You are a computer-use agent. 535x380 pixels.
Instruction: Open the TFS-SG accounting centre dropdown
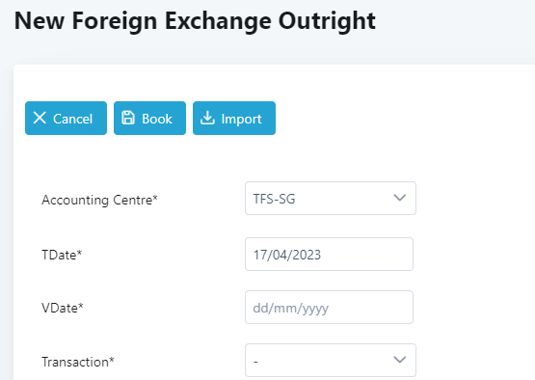[331, 199]
